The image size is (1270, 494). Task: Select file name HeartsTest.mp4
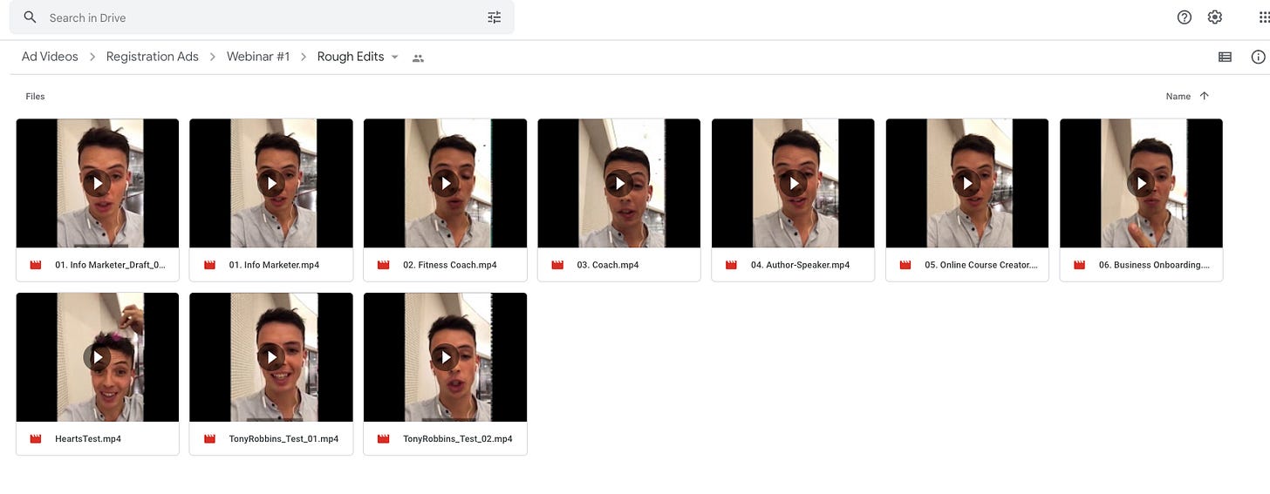[x=88, y=439]
